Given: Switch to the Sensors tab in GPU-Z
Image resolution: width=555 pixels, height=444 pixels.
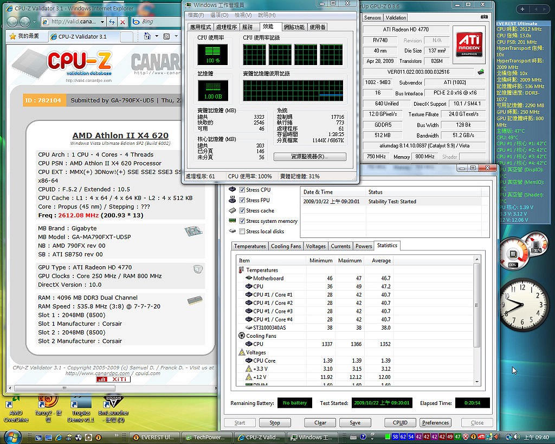Looking at the screenshot, I should coord(372,17).
